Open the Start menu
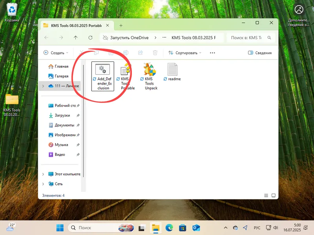314x235 pixels. [60, 228]
